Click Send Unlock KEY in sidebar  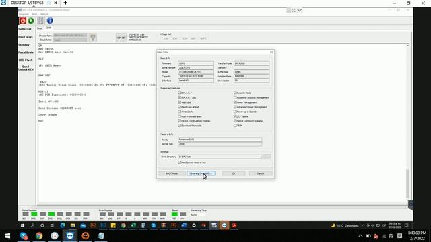pos(26,68)
